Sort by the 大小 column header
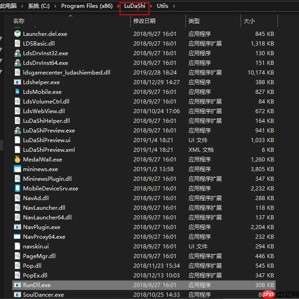The height and width of the screenshot is (299, 299). 249,21
